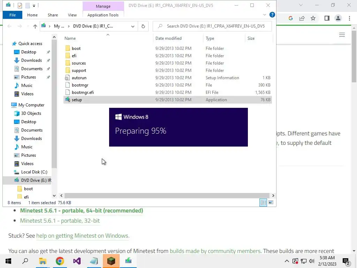This screenshot has height=268, width=357.
Task: Open the Windows Start menu
Action: pyautogui.click(x=8, y=261)
